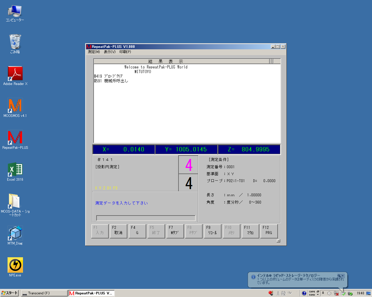This screenshot has height=297, width=372.
Task: Click the 19:40 taskbar clock
Action: click(x=360, y=293)
